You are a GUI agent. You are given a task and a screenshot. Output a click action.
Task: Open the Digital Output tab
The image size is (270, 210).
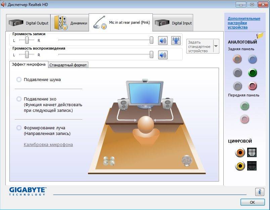pyautogui.click(x=29, y=23)
